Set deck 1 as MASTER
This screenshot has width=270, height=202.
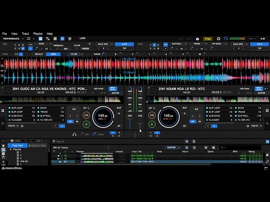pos(115,93)
